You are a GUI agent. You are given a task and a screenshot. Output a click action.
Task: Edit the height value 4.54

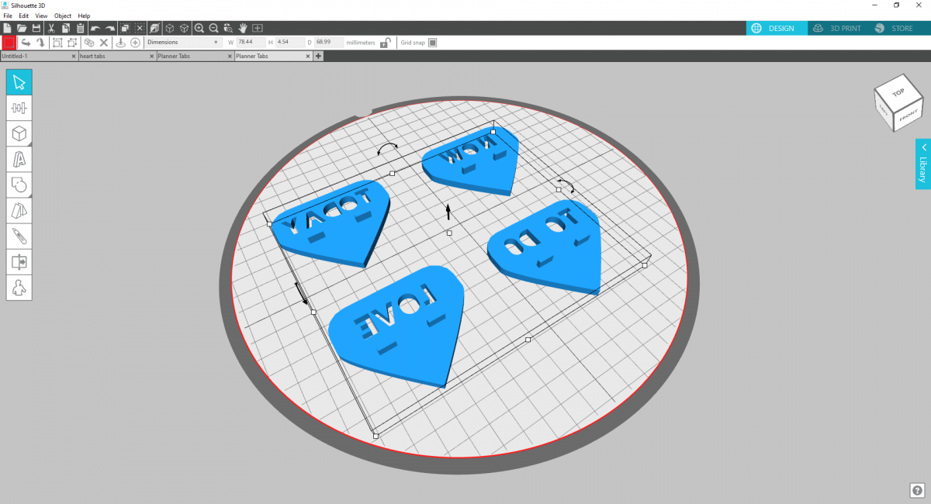289,42
